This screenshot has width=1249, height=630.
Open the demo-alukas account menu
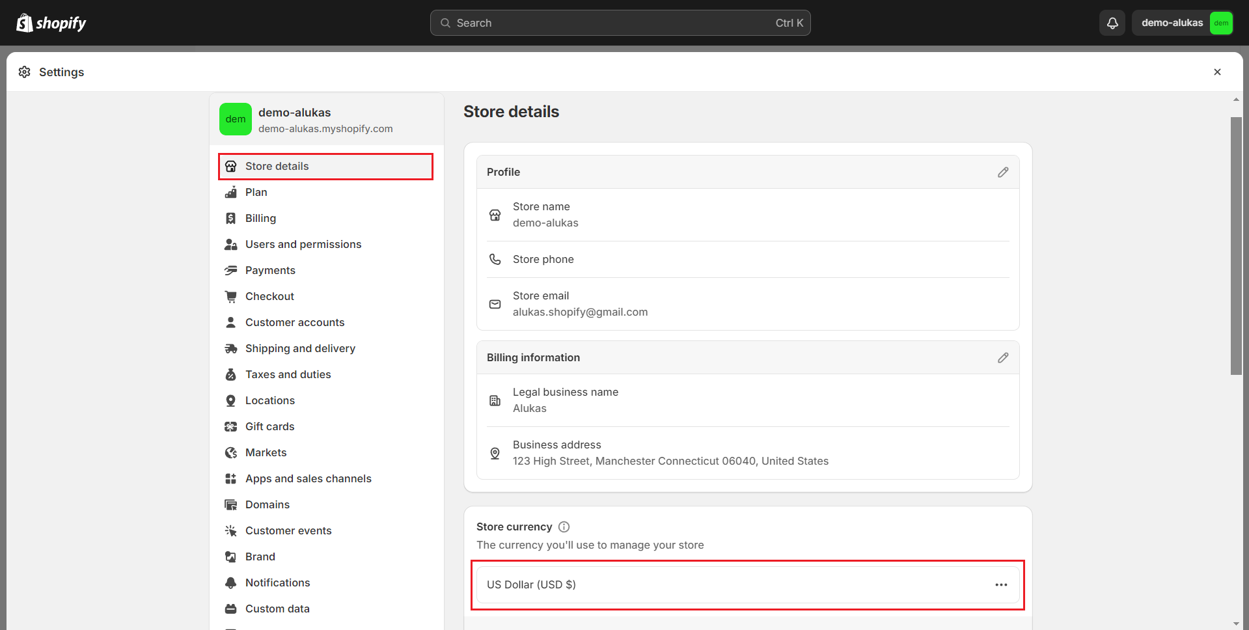click(1182, 23)
